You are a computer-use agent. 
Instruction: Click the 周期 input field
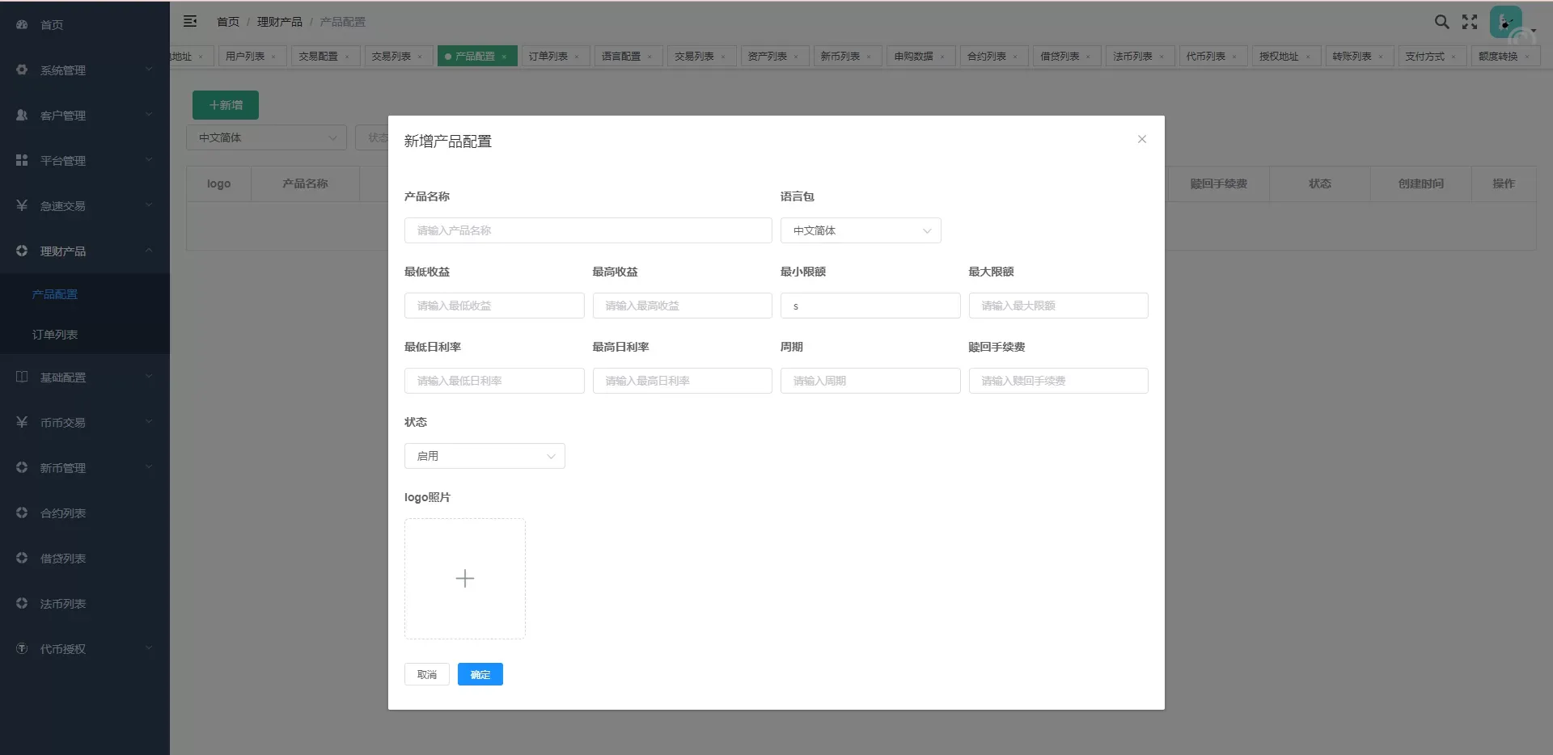tap(870, 381)
